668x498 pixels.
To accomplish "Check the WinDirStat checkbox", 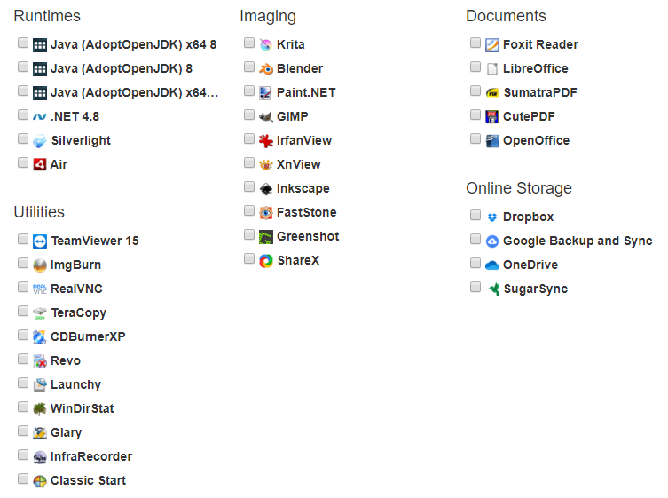I will pyautogui.click(x=23, y=407).
